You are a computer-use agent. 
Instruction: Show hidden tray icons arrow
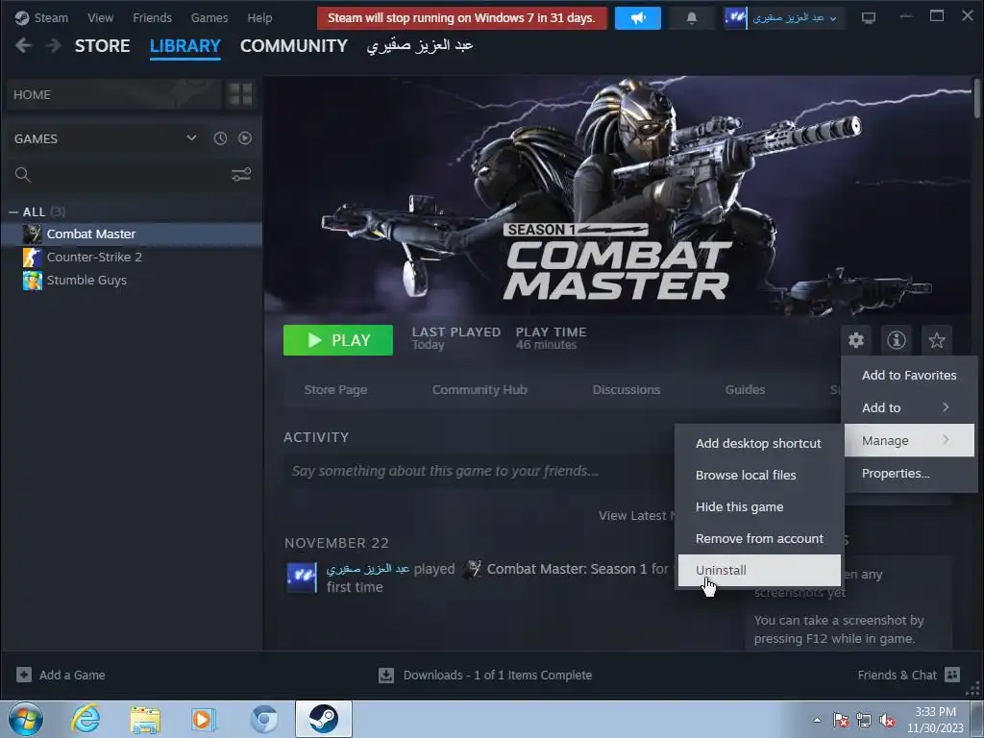coord(817,720)
